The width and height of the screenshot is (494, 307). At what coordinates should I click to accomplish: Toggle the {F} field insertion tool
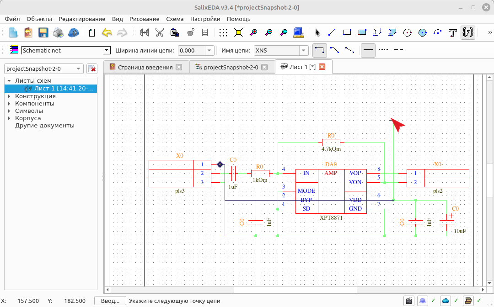pos(468,32)
